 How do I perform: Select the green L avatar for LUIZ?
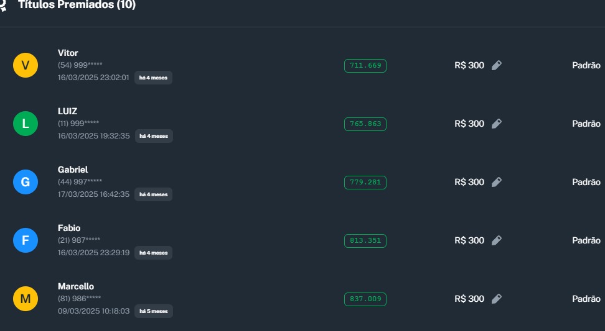[x=26, y=124]
